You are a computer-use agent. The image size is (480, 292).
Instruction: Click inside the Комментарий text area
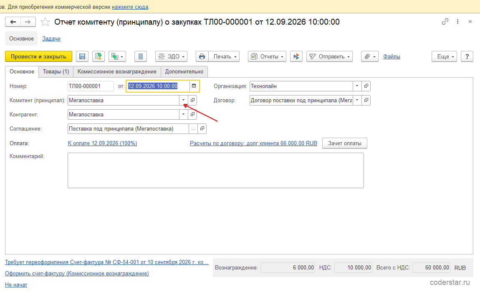point(215,170)
